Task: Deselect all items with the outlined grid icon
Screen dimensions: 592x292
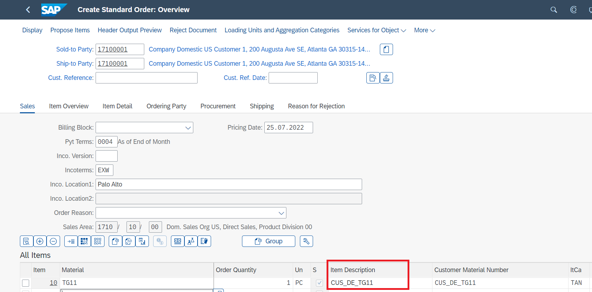Action: [x=98, y=241]
